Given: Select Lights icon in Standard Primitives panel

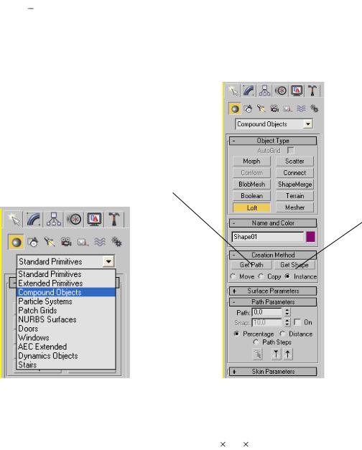Looking at the screenshot, I should coord(50,242).
